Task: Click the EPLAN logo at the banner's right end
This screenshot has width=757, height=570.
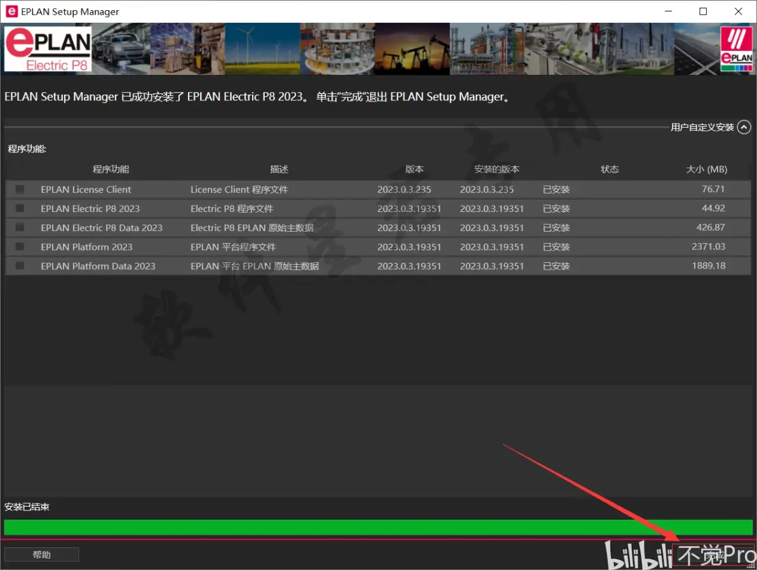Action: tap(736, 49)
